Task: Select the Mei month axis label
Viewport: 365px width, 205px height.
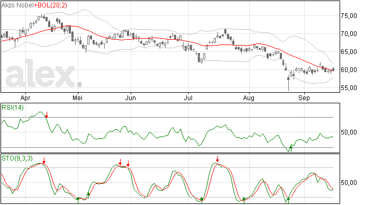Action: [x=78, y=97]
